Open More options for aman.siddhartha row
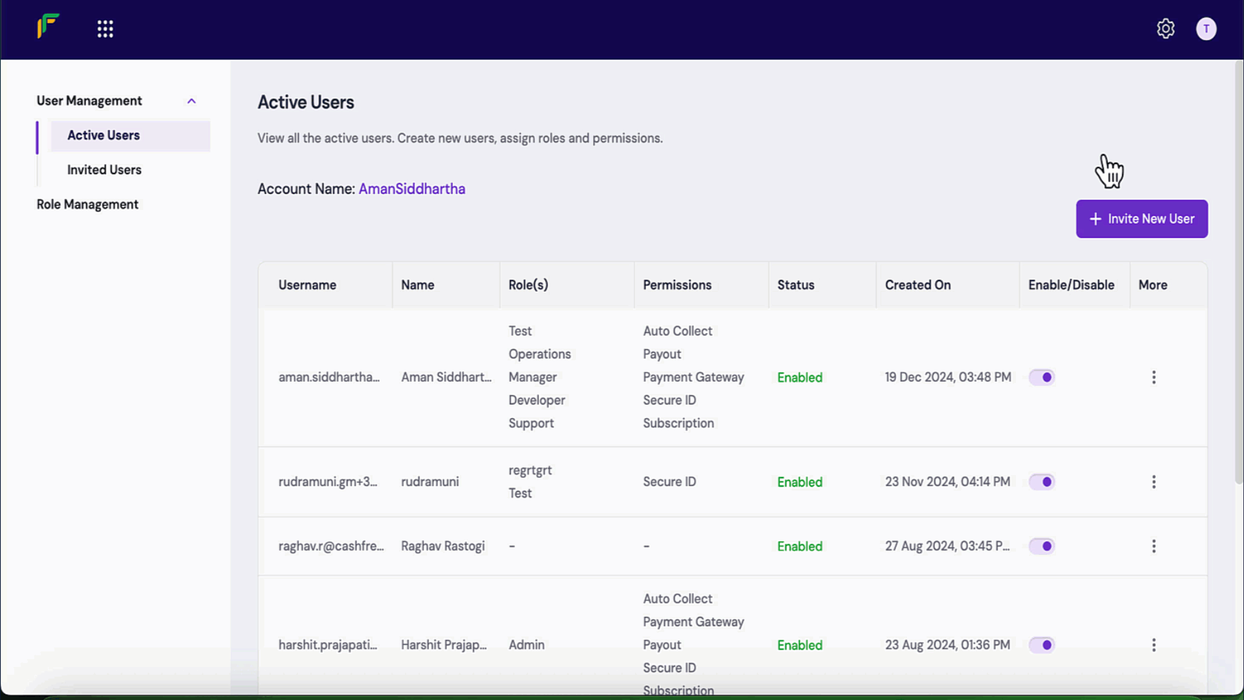 point(1153,377)
